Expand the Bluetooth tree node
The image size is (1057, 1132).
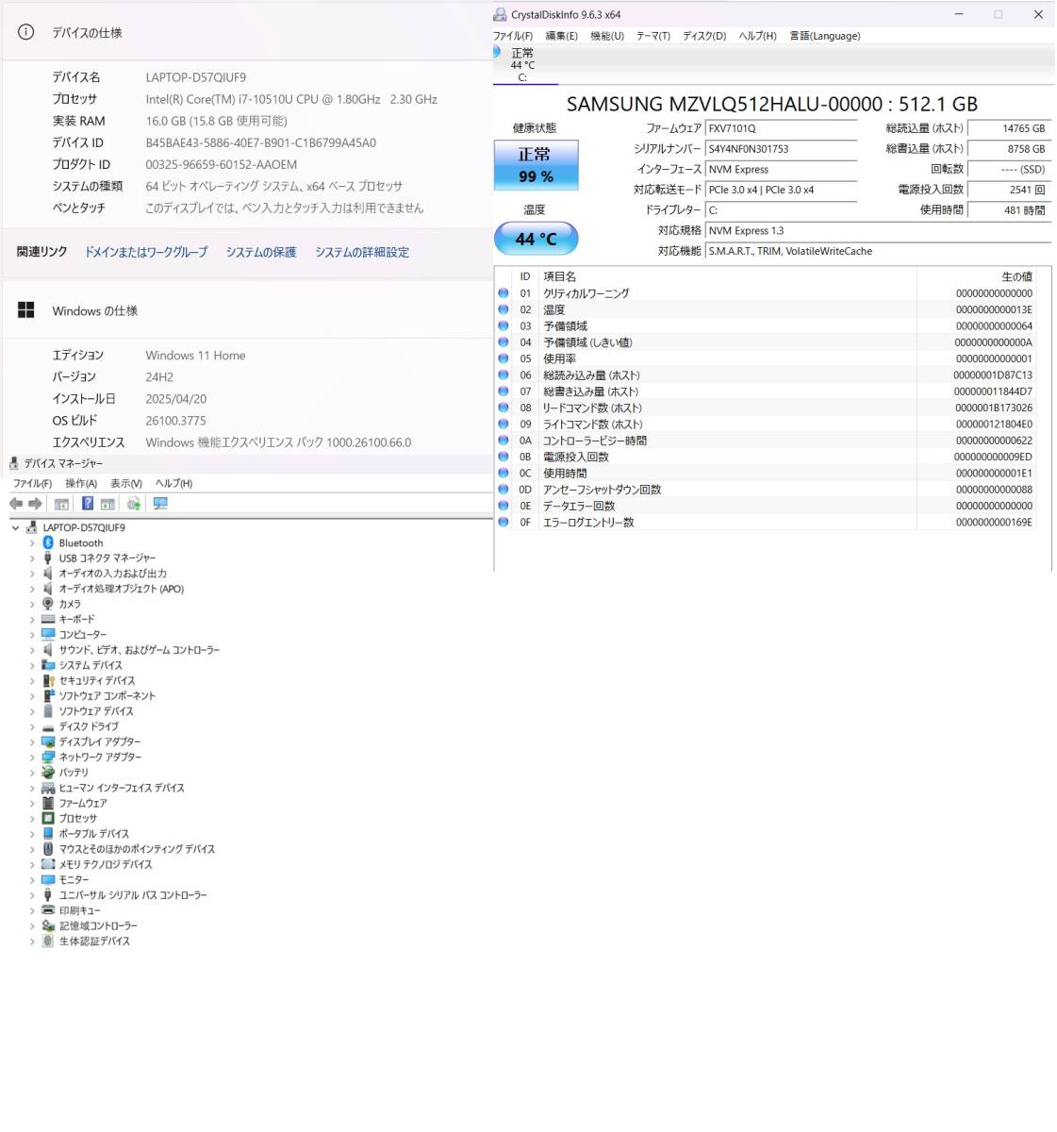(x=32, y=543)
